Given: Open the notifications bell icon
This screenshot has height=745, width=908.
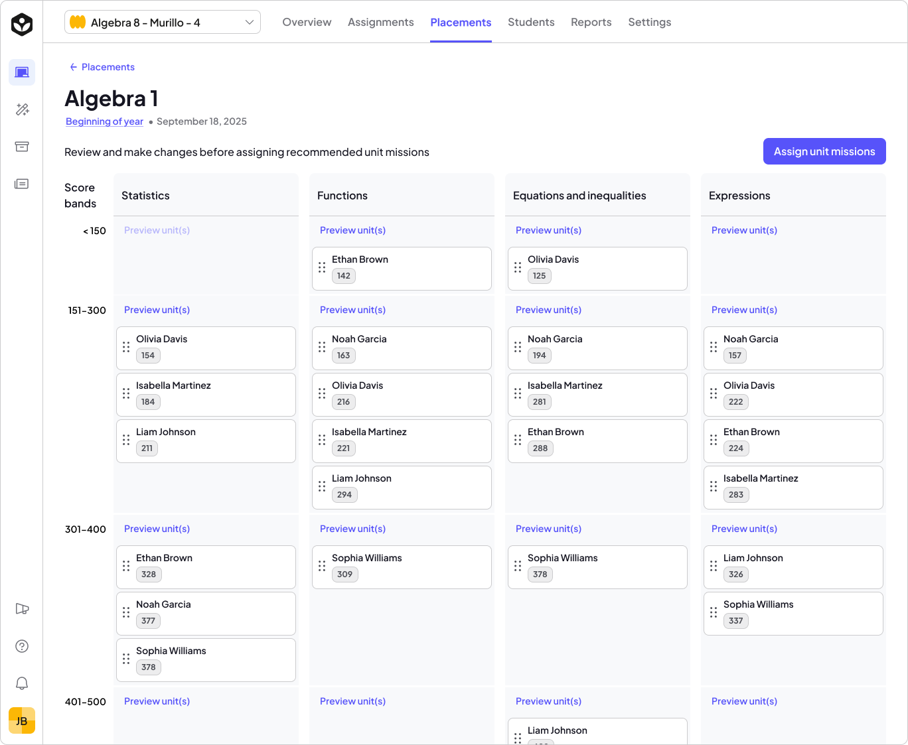Looking at the screenshot, I should pyautogui.click(x=22, y=683).
